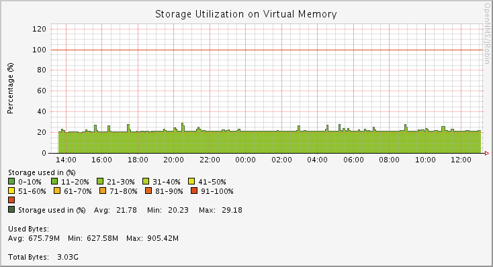The width and height of the screenshot is (493, 267).
Task: Click the Storage Utilization on Virtual Memory title
Action: tap(246, 14)
